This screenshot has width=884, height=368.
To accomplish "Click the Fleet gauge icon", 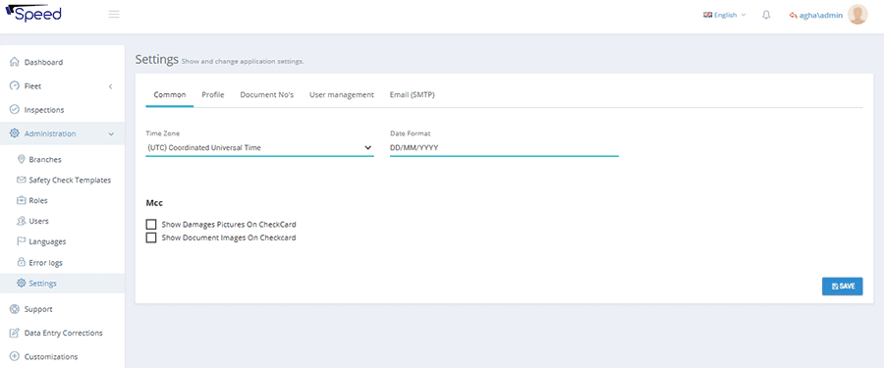I will pos(15,86).
